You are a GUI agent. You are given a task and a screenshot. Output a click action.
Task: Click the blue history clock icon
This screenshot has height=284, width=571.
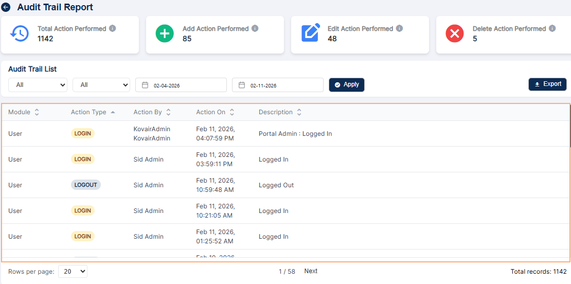[x=20, y=33]
